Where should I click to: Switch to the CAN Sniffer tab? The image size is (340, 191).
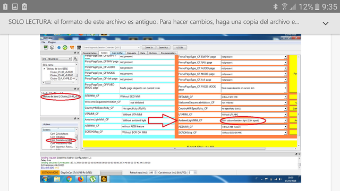pos(117,53)
